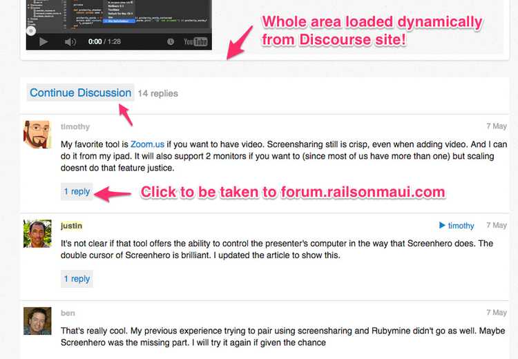Click justin's avatar picture
The width and height of the screenshot is (518, 359).
coord(37,233)
